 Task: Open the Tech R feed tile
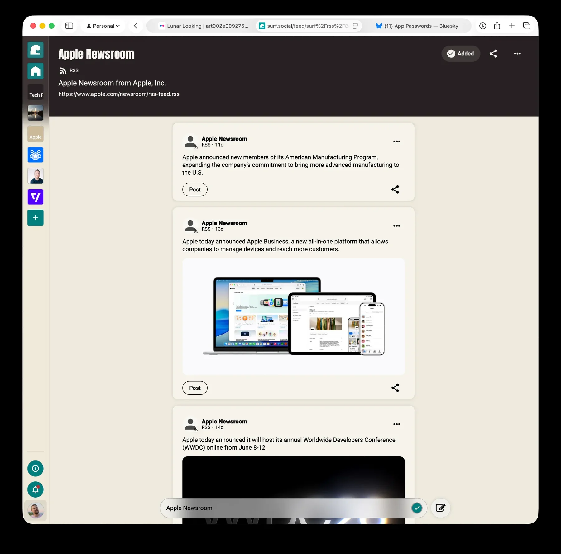coord(35,92)
